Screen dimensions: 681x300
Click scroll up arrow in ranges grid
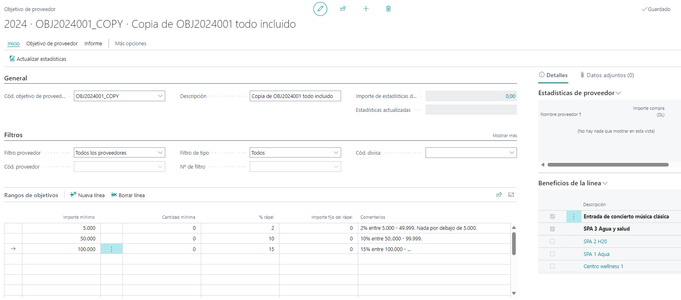coord(514,228)
